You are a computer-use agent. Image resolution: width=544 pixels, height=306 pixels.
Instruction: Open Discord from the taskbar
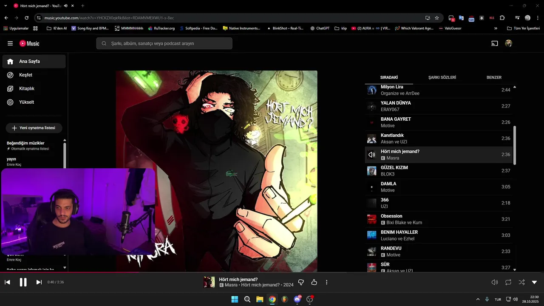(297, 299)
